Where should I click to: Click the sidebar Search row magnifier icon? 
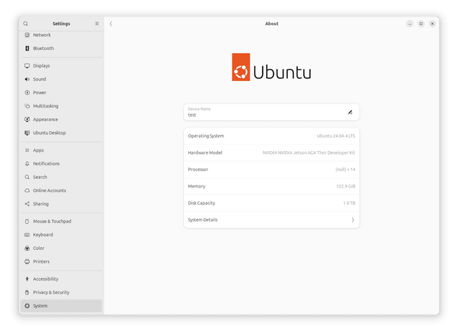click(27, 178)
